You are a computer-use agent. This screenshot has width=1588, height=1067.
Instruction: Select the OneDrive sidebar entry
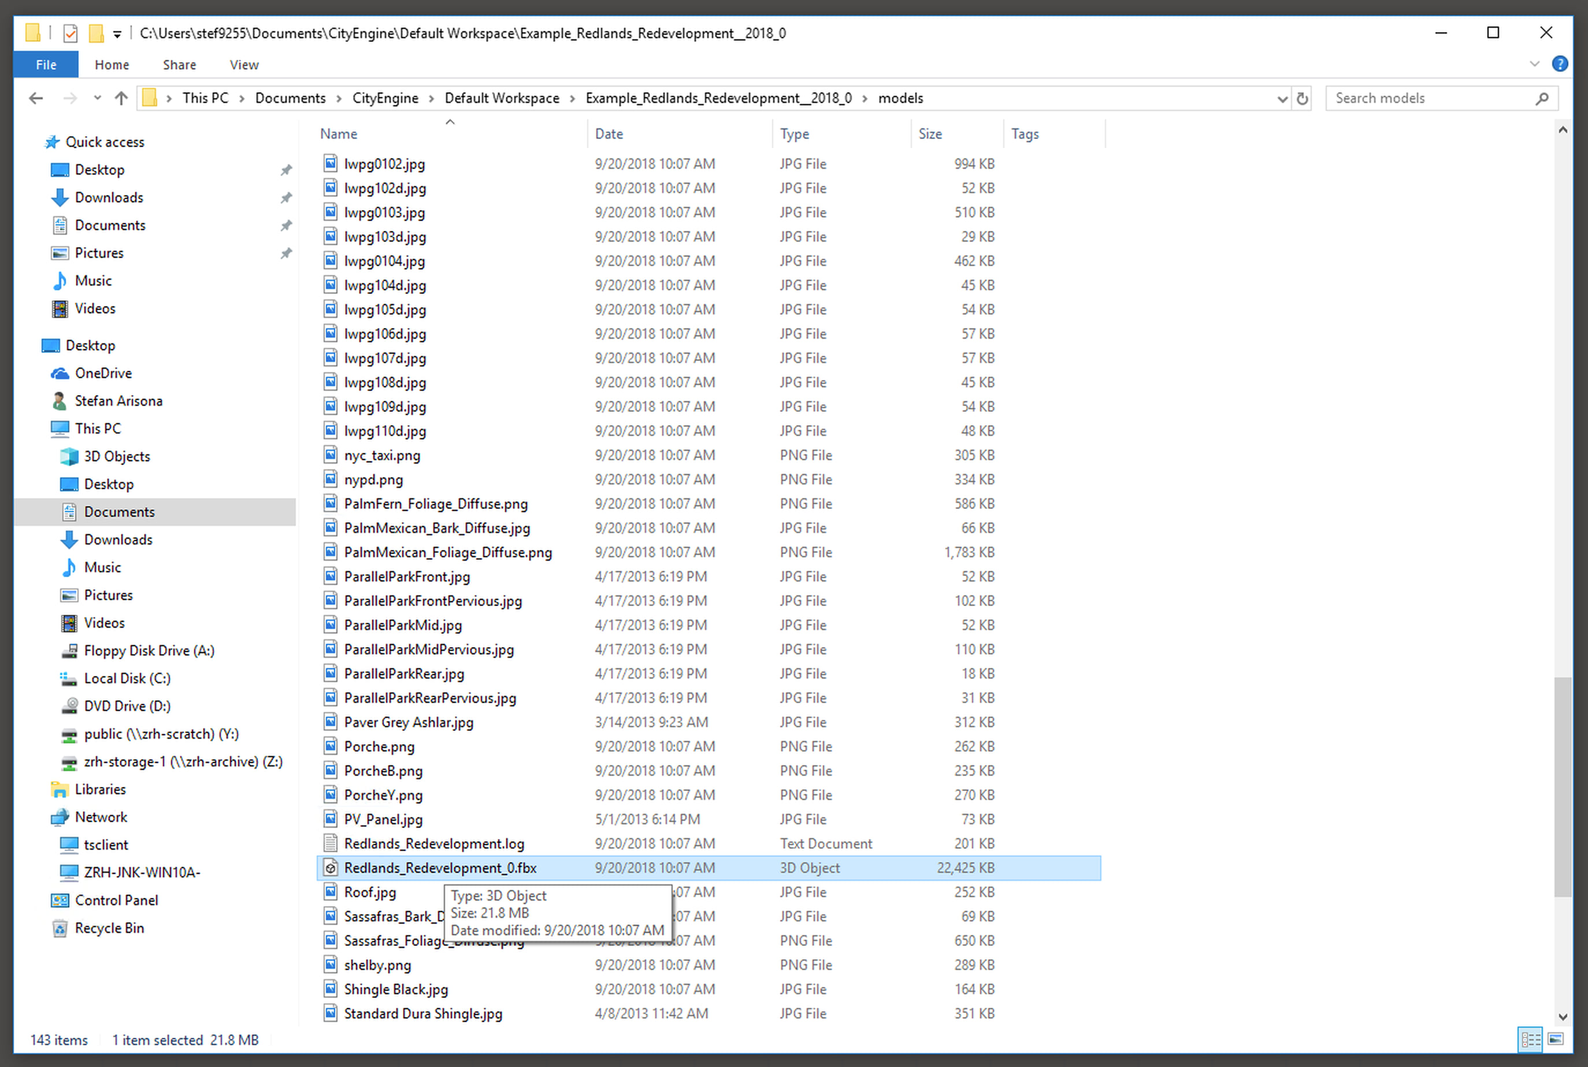pos(103,373)
